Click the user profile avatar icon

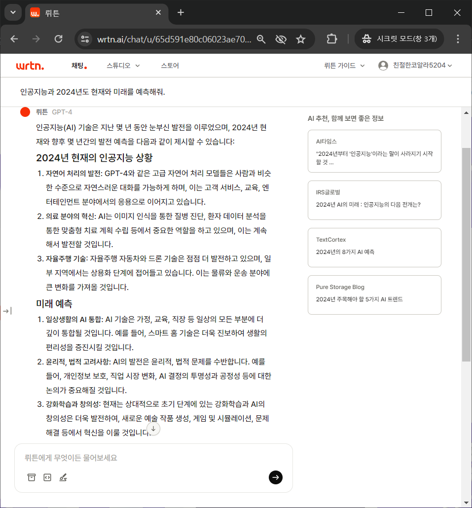tap(383, 66)
